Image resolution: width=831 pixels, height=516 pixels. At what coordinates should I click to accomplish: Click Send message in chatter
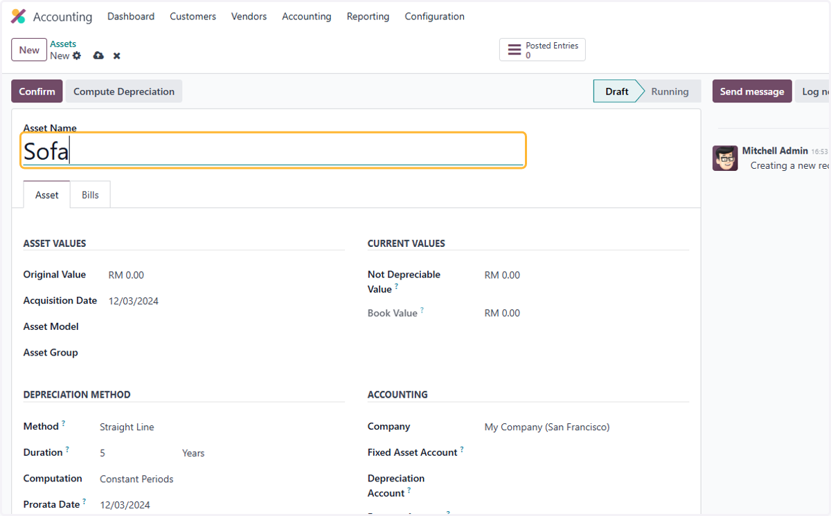pos(752,91)
